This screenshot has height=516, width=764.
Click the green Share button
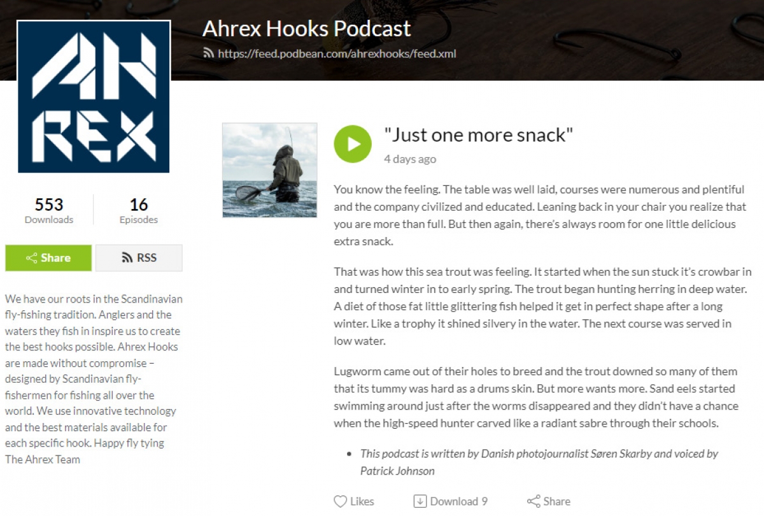(x=48, y=258)
